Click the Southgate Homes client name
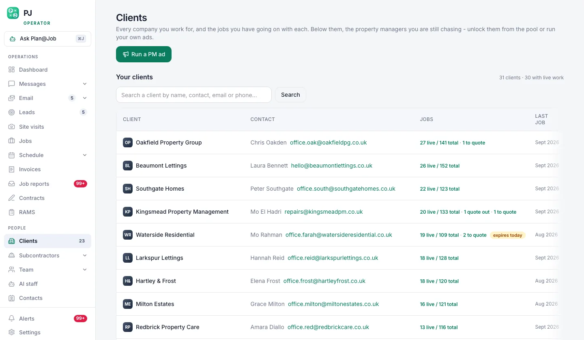Viewport: 584px width, 340px height. (x=160, y=189)
